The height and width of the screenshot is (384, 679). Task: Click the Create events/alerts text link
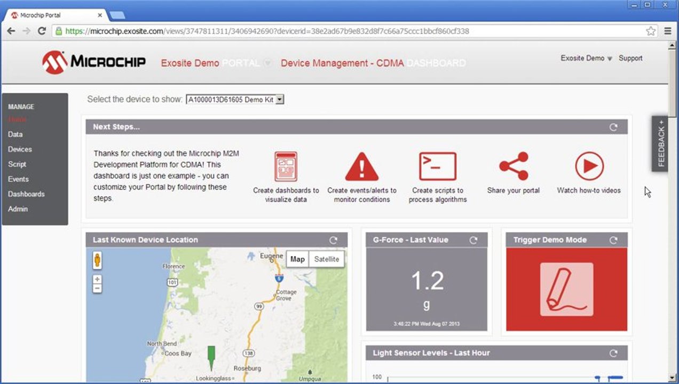pyautogui.click(x=362, y=195)
